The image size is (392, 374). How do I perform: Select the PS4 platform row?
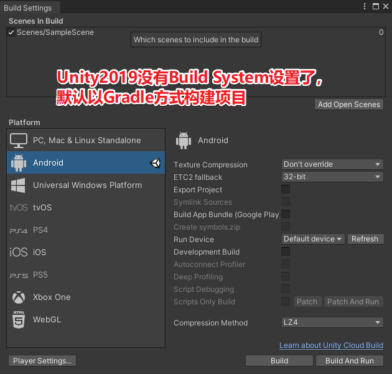point(86,230)
